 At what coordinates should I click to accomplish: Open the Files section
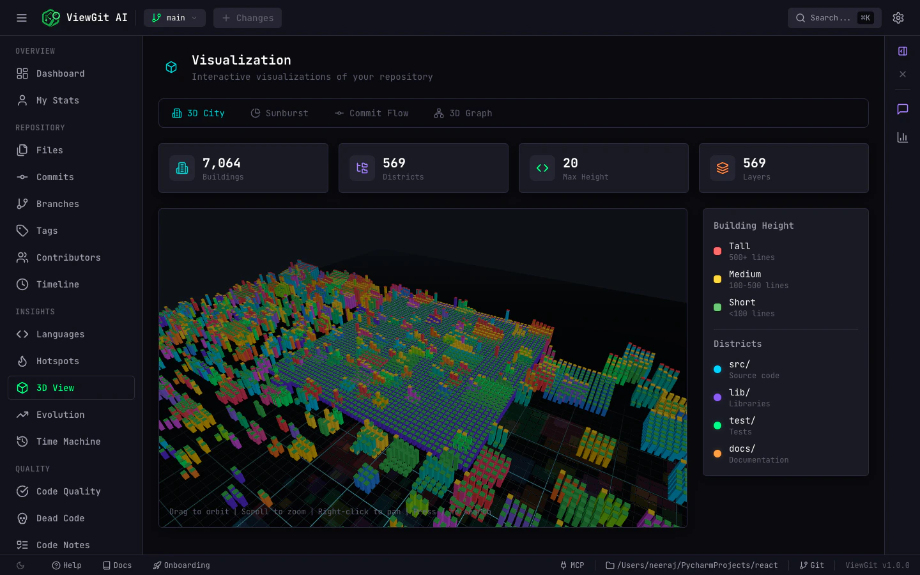pos(71,150)
